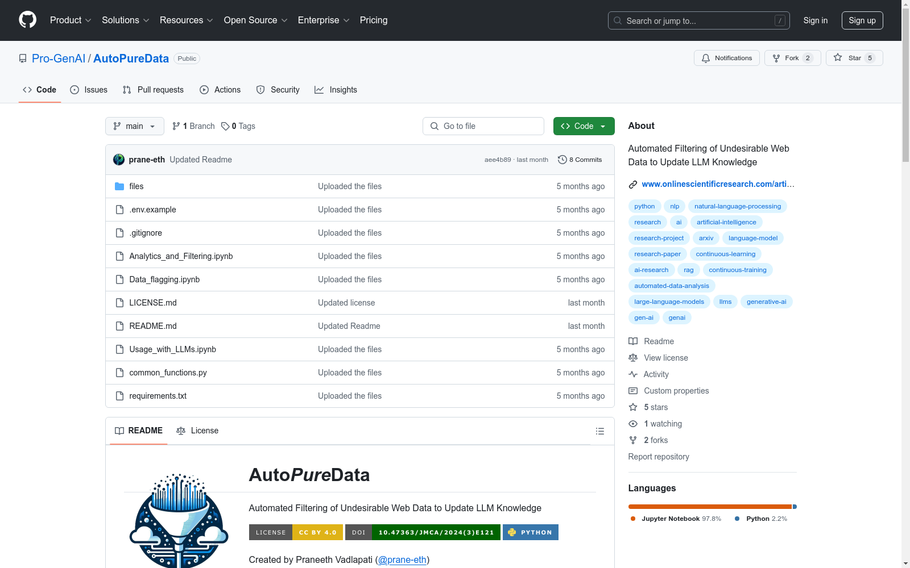
Task: Click the python topic tag
Action: pyautogui.click(x=644, y=206)
